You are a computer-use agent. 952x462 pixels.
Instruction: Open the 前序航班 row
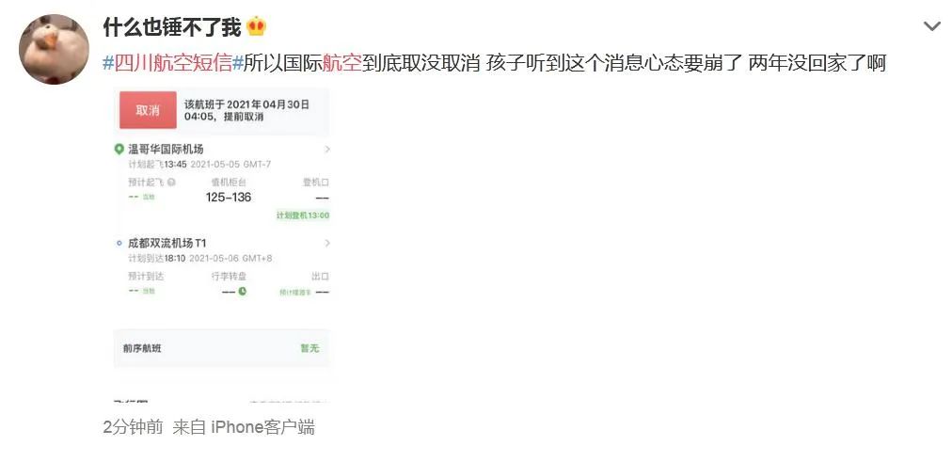[x=222, y=348]
